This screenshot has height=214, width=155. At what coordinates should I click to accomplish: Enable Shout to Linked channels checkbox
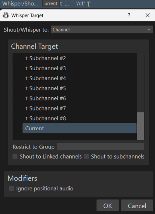(15, 156)
